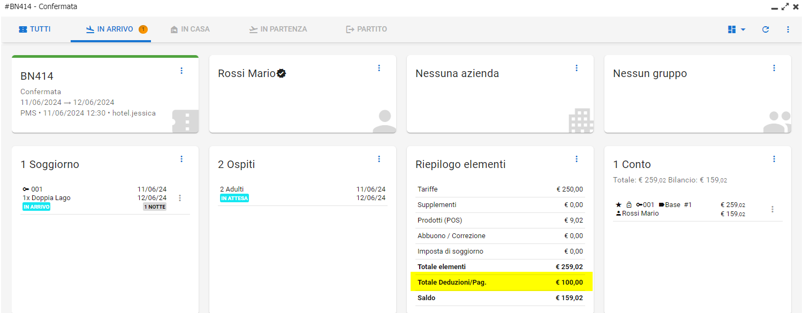
Task: Open the Nessun gruppo card options menu
Action: 774,68
